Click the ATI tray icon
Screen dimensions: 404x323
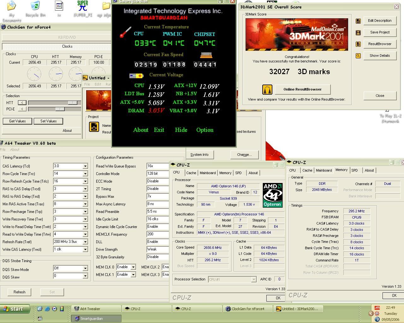(x=377, y=308)
